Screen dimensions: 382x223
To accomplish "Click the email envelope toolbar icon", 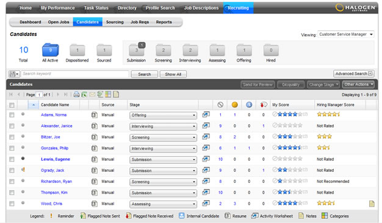I will pos(92,94).
